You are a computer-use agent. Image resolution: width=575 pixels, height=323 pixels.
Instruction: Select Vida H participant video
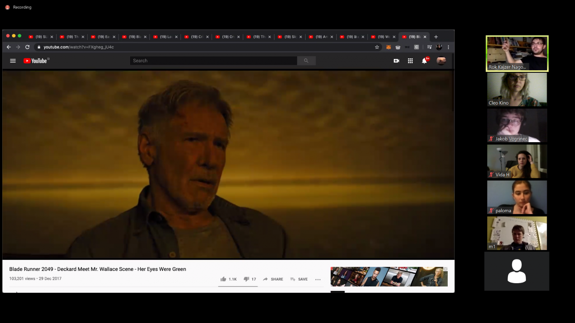[517, 161]
